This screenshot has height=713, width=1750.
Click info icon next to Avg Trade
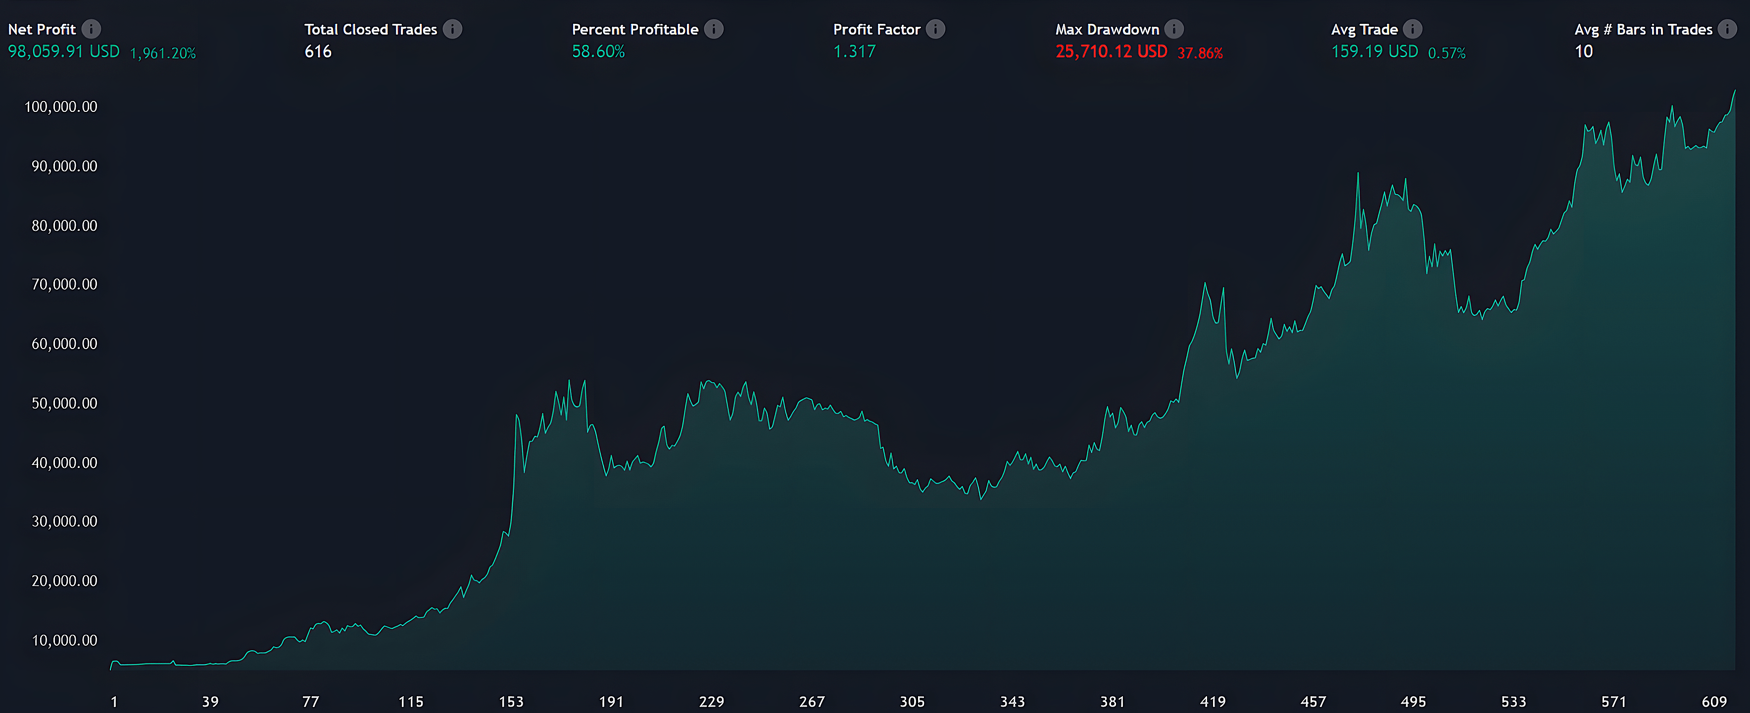coord(1412,29)
